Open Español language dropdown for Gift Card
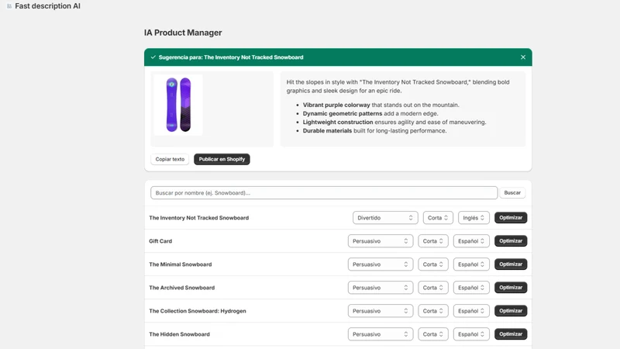This screenshot has height=349, width=620. pyautogui.click(x=471, y=241)
